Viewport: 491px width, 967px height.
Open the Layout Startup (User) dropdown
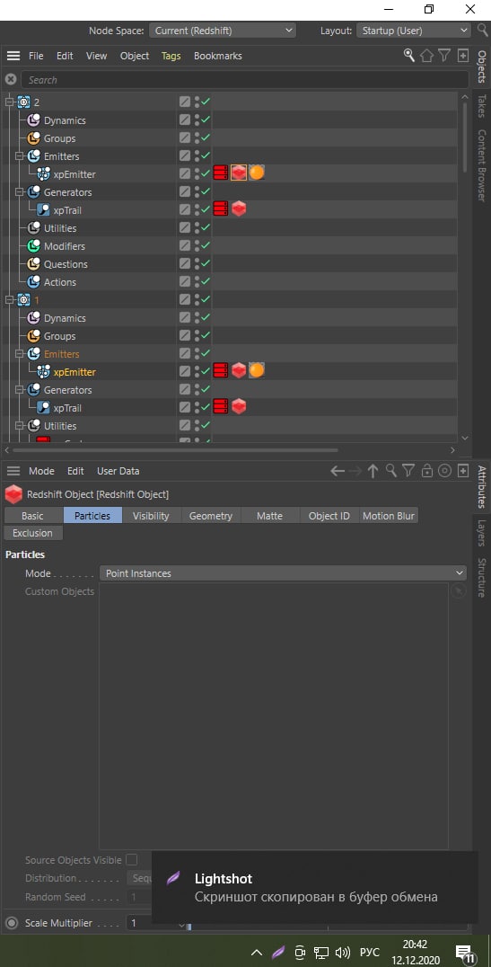[x=414, y=31]
